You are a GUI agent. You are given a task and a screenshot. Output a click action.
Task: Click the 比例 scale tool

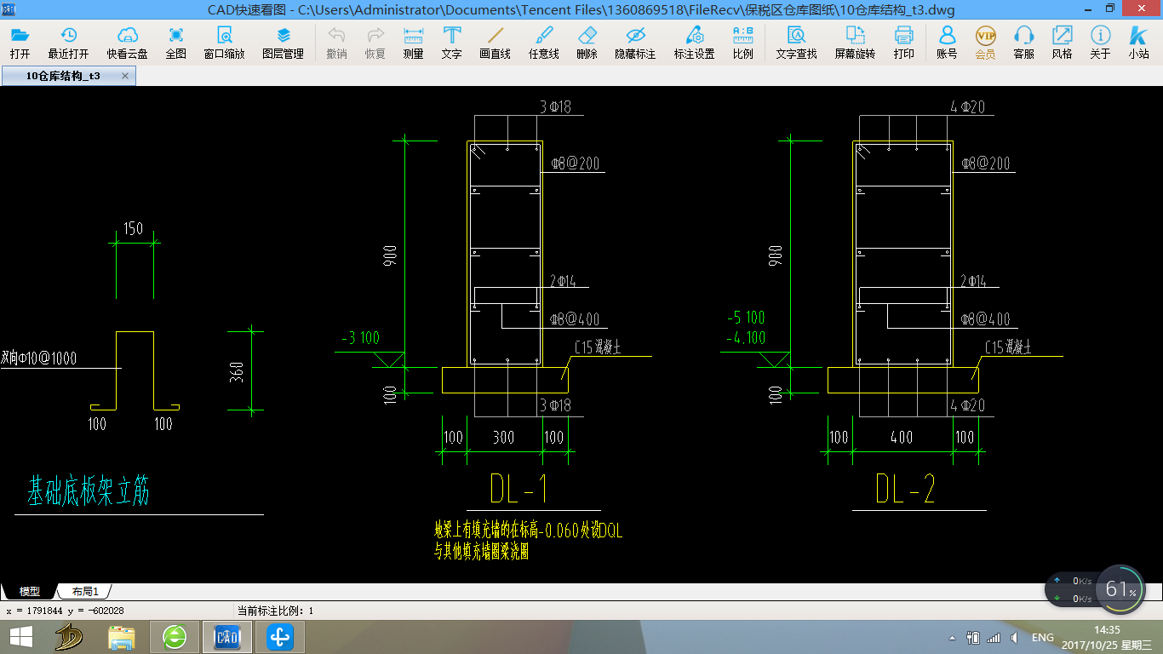(x=742, y=43)
